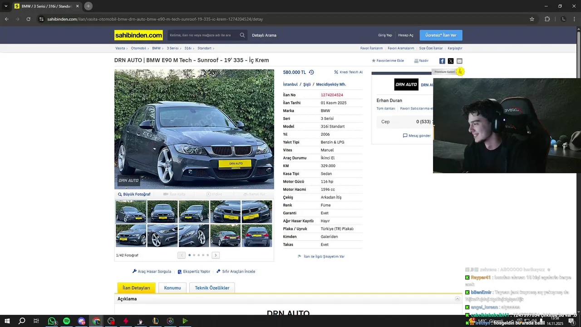Click Mesaj gönder message link
Viewport: 581px width, 327px height.
[417, 136]
